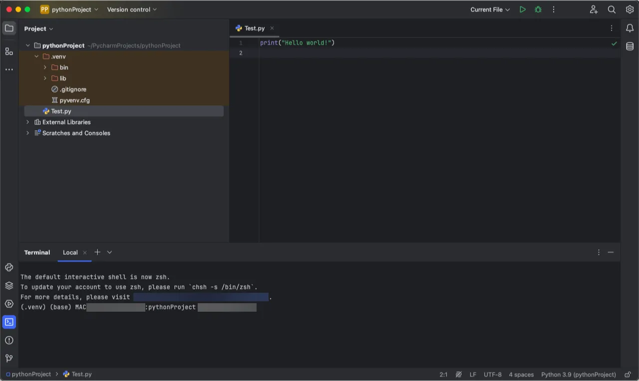This screenshot has height=381, width=639.
Task: Open the Project view selector dropdown
Action: pos(38,28)
